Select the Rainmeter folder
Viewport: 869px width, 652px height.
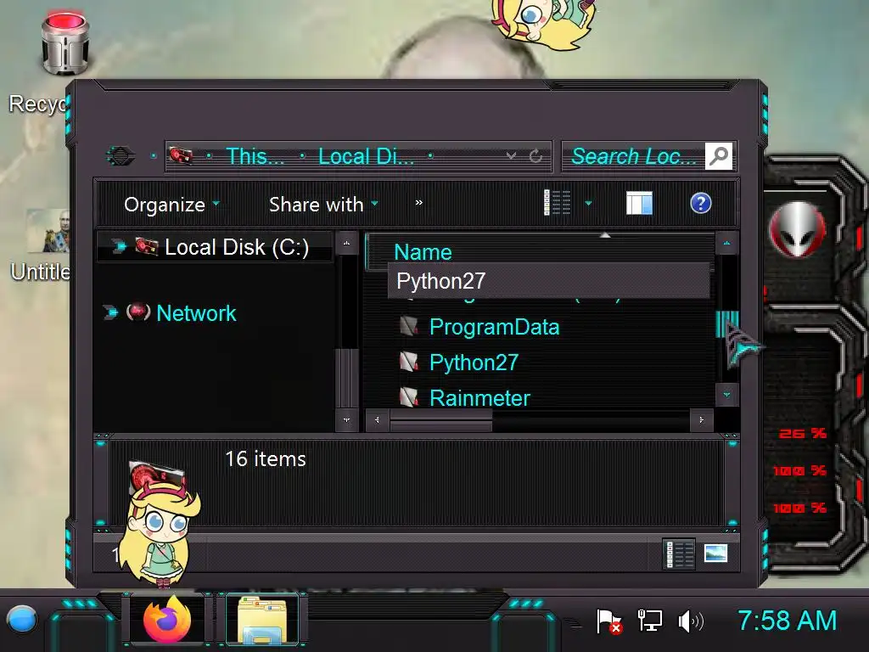click(x=480, y=398)
